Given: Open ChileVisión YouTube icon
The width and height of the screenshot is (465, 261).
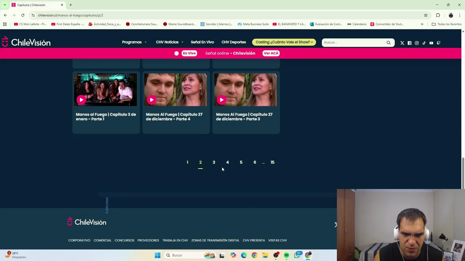Looking at the screenshot, I should point(431,43).
